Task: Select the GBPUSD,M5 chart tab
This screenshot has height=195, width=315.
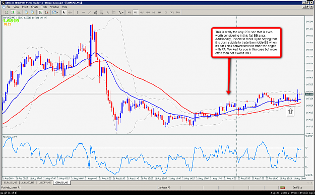Action: point(61,183)
